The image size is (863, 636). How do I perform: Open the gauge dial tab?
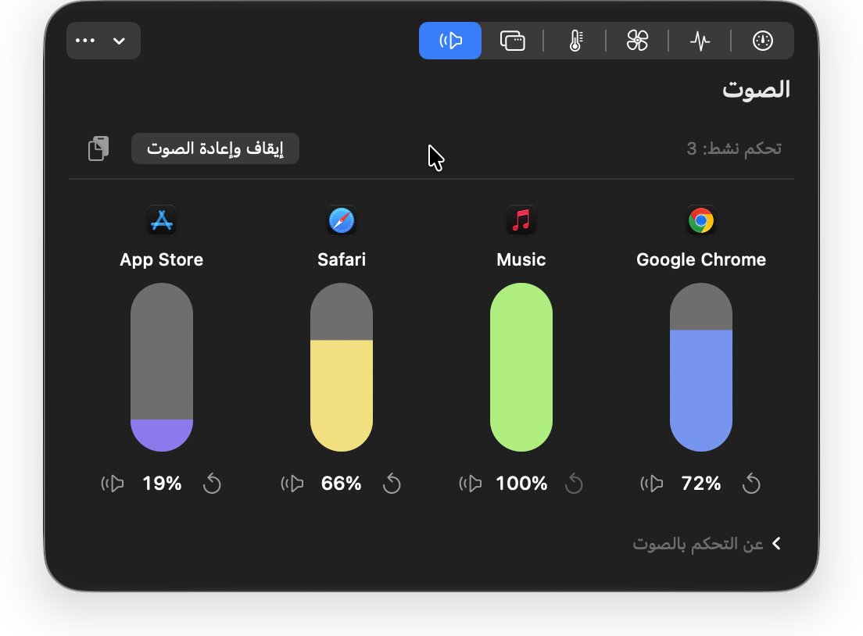[x=763, y=41]
